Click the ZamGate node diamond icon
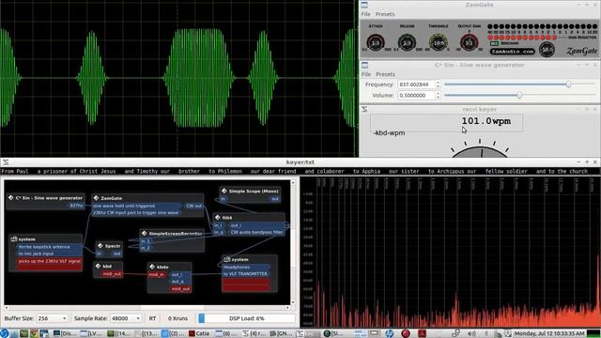The width and height of the screenshot is (601, 338). coord(96,198)
